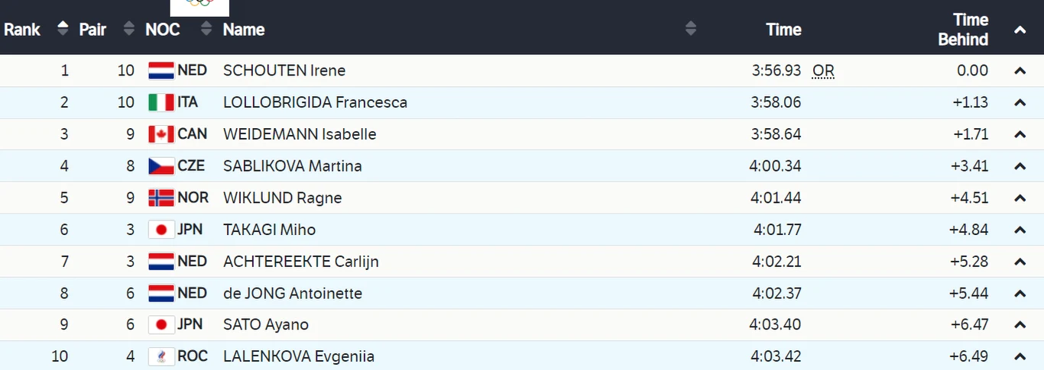This screenshot has height=370, width=1044.
Task: Click the Time Behind column header
Action: (963, 30)
